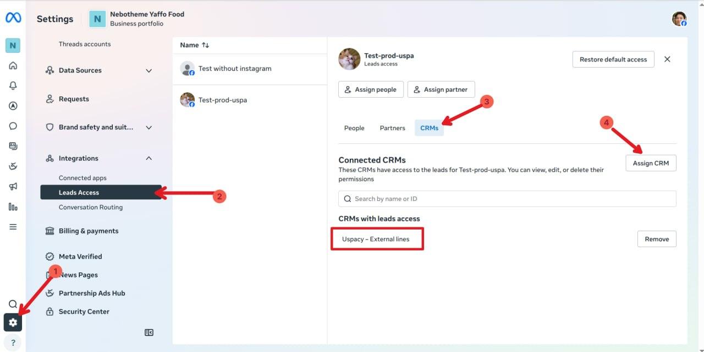Sort list by Name arrows icon
Screen dimensions: 704x352
point(206,45)
